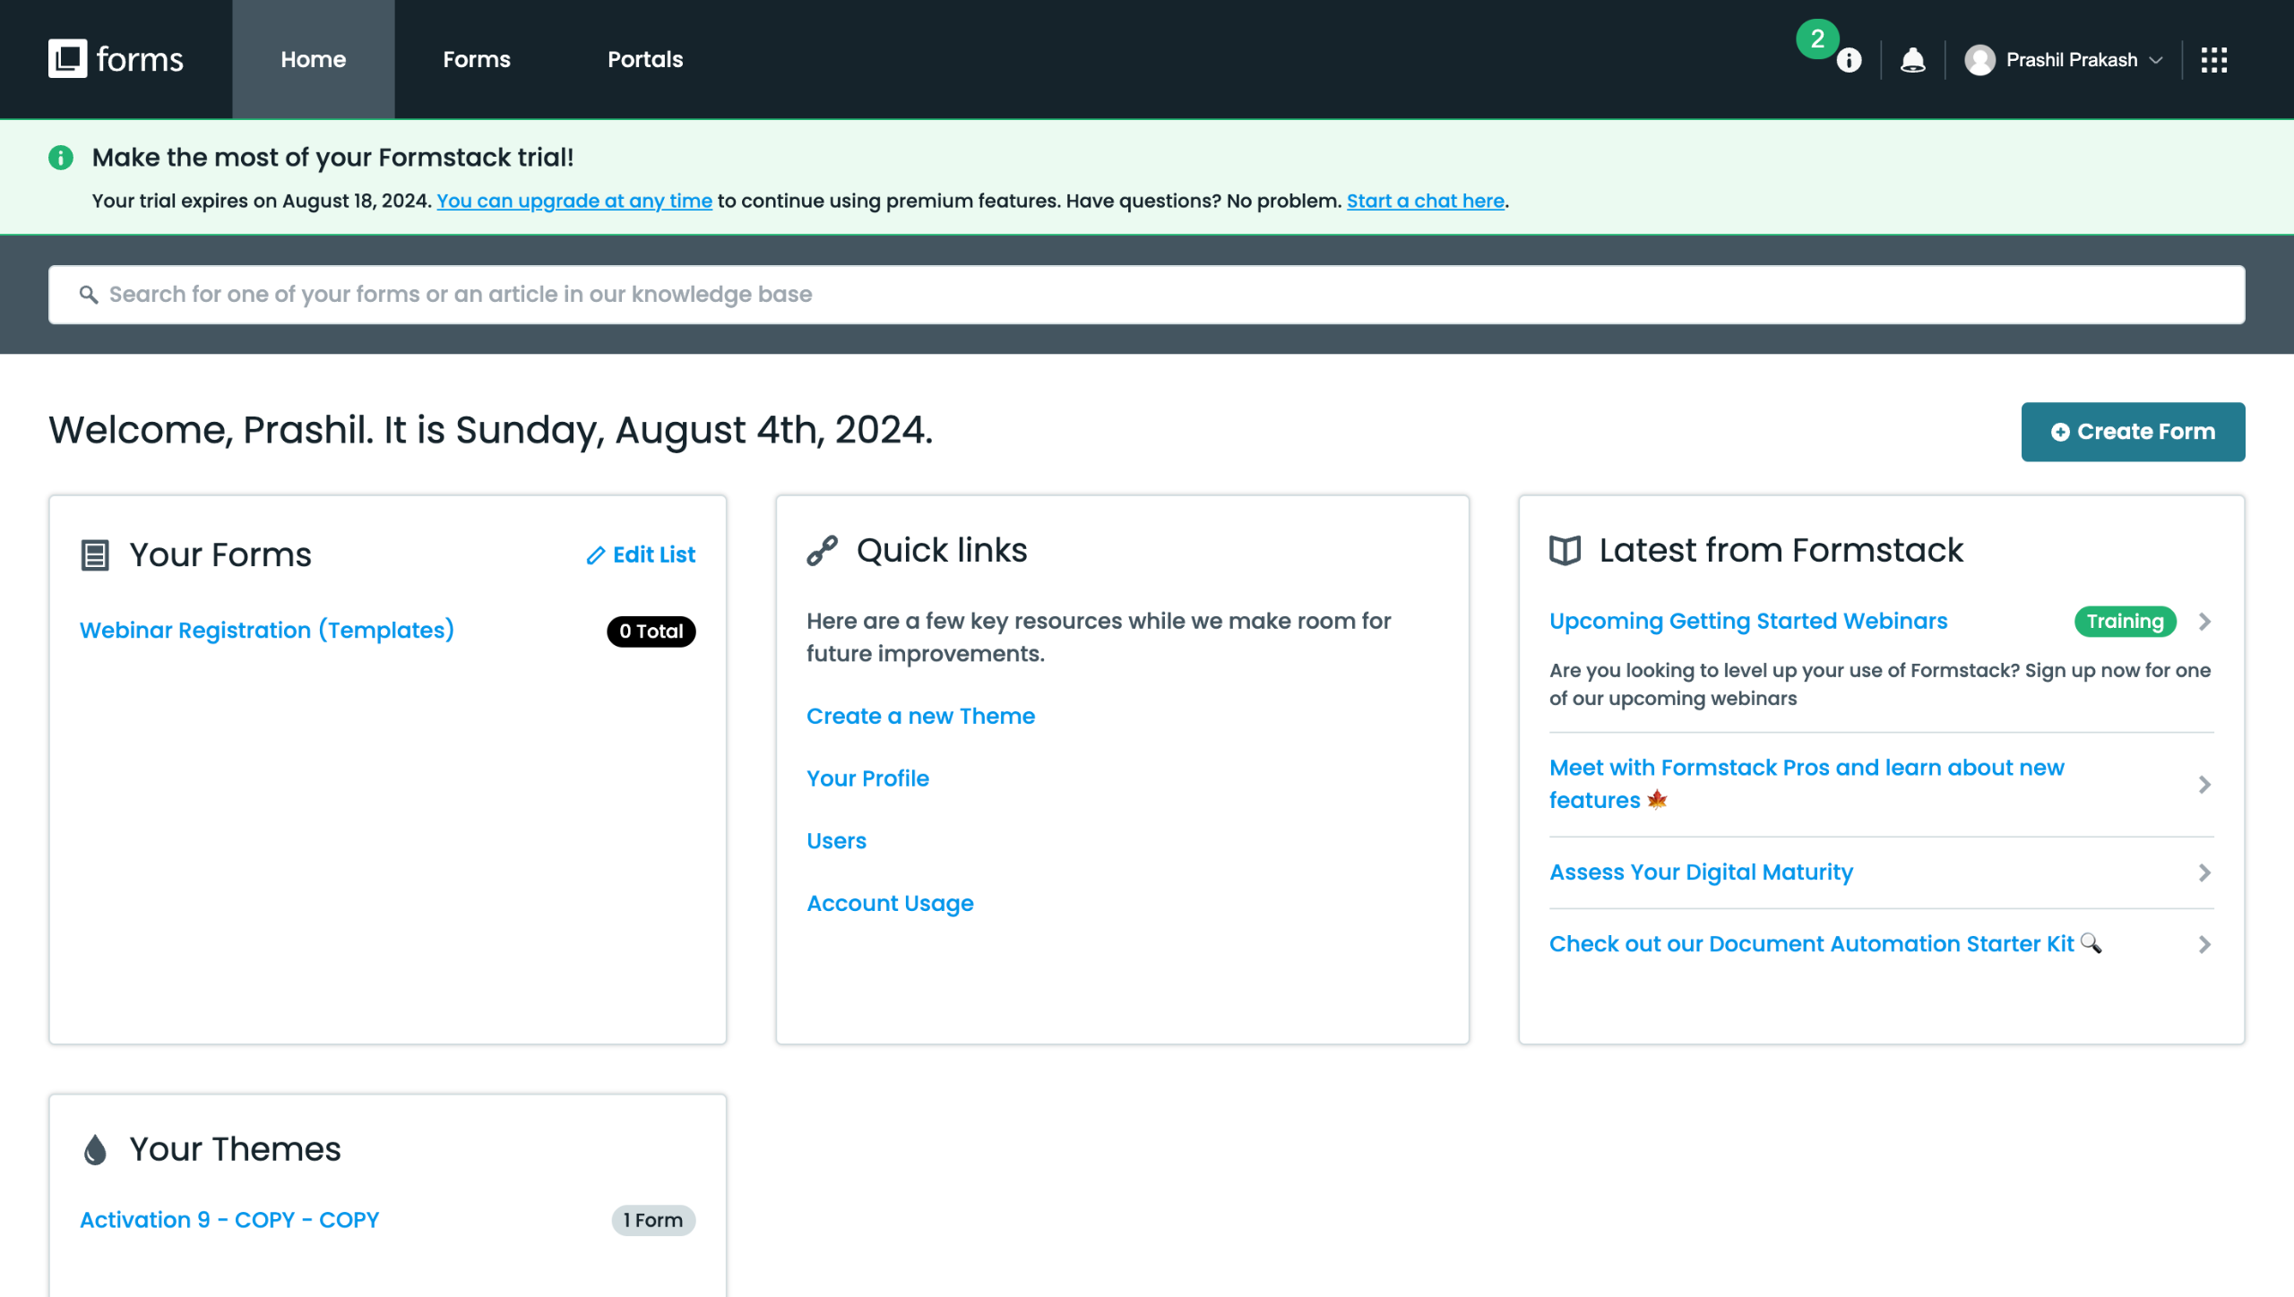Screen dimensions: 2294x1297
Task: Click the Your Forms list icon
Action: point(95,555)
